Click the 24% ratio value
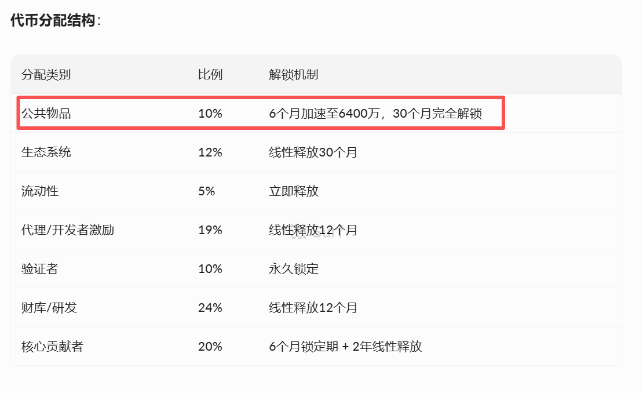 (210, 308)
